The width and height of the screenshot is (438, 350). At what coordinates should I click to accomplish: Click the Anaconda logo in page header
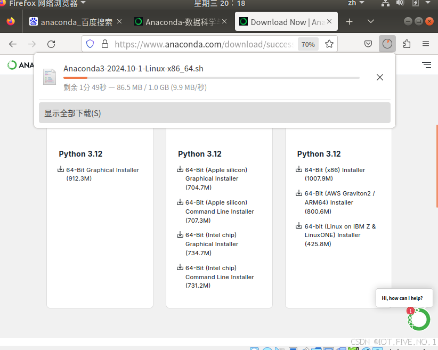[x=20, y=65]
